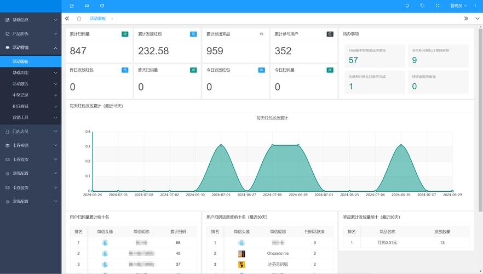The image size is (483, 274).
Task: Click the 累计扫码量 value 847
Action: point(78,51)
